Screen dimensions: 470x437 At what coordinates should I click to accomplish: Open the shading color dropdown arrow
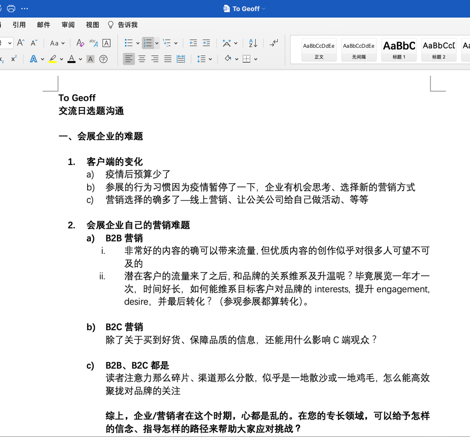click(x=236, y=59)
